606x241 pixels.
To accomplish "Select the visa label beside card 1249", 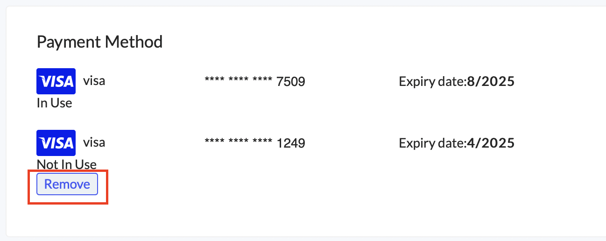I will tap(94, 142).
